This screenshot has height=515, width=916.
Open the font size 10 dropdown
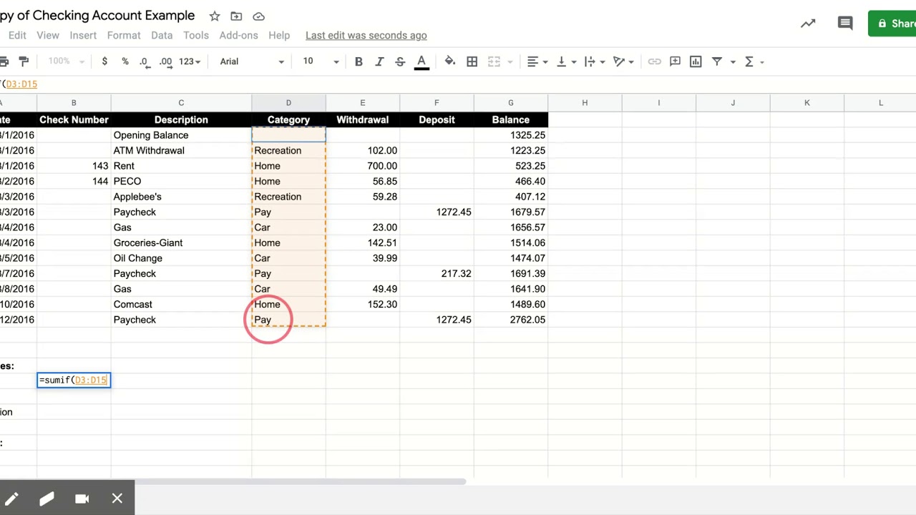321,62
